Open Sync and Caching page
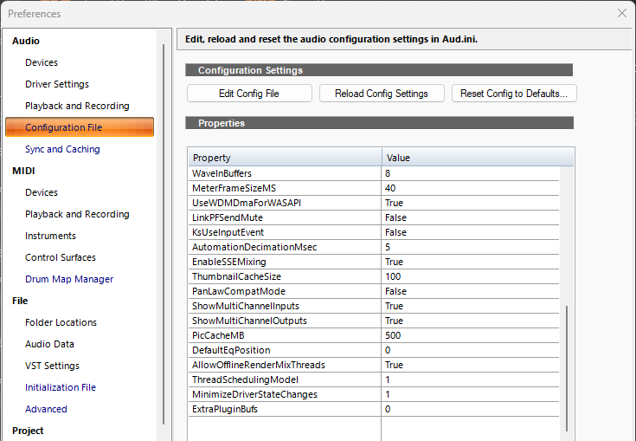 pyautogui.click(x=62, y=149)
